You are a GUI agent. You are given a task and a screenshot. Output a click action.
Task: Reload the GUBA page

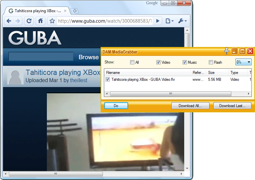(x=29, y=21)
